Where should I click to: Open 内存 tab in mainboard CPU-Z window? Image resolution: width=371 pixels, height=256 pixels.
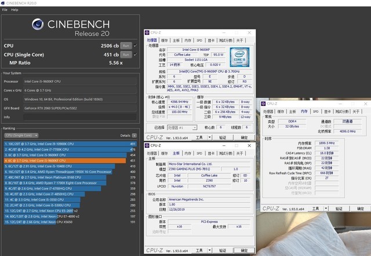click(188, 153)
